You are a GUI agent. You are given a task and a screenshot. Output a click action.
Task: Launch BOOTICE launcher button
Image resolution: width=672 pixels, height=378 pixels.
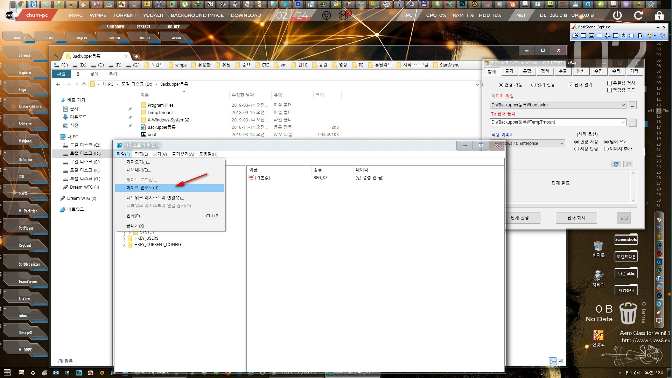coord(146,38)
